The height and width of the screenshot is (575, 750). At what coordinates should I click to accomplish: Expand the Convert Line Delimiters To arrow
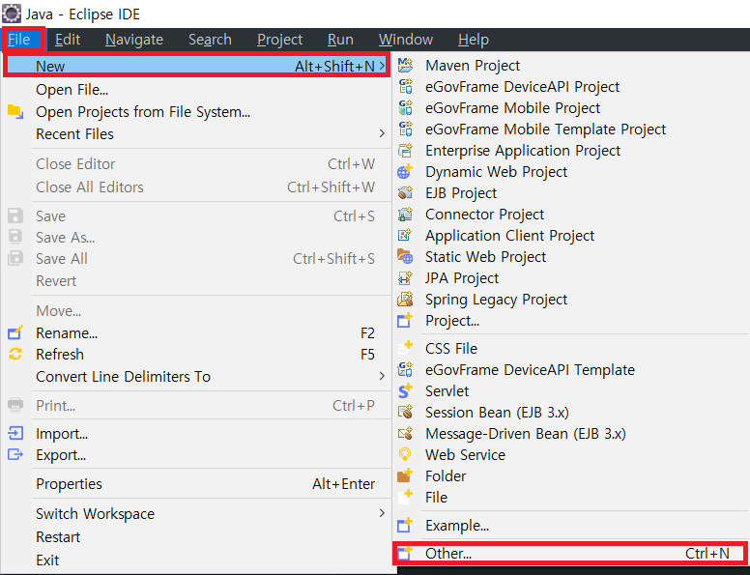(x=382, y=376)
